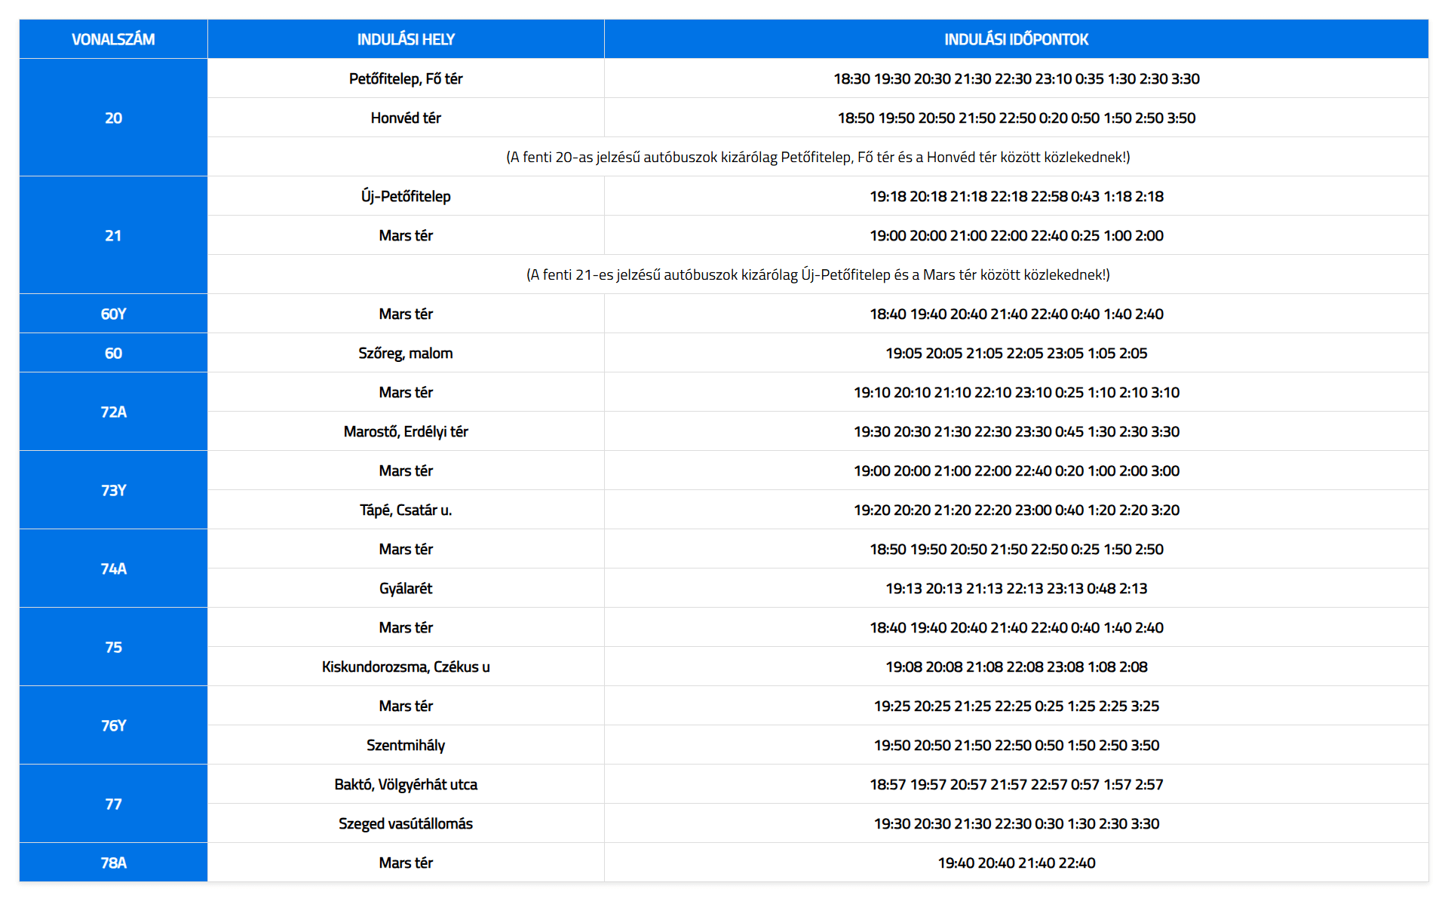Click the 72A line number cell
The height and width of the screenshot is (901, 1448).
click(113, 412)
